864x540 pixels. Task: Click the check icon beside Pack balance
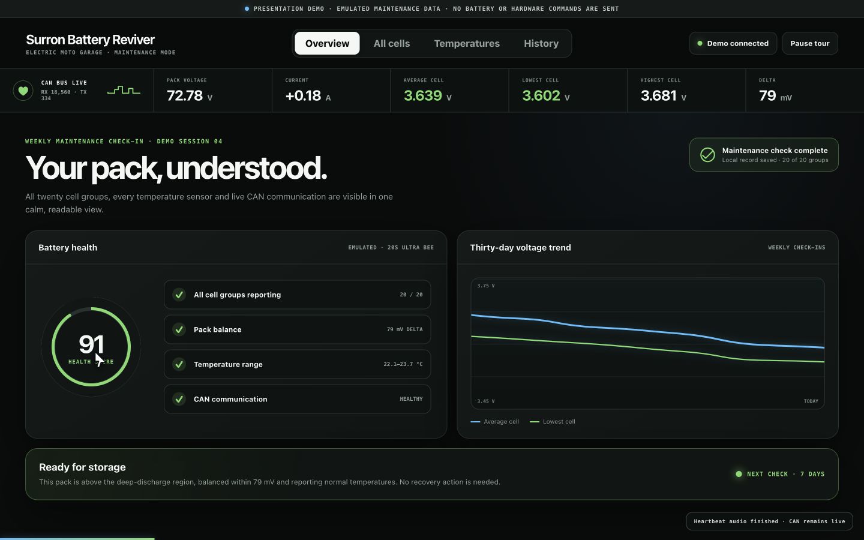[179, 329]
